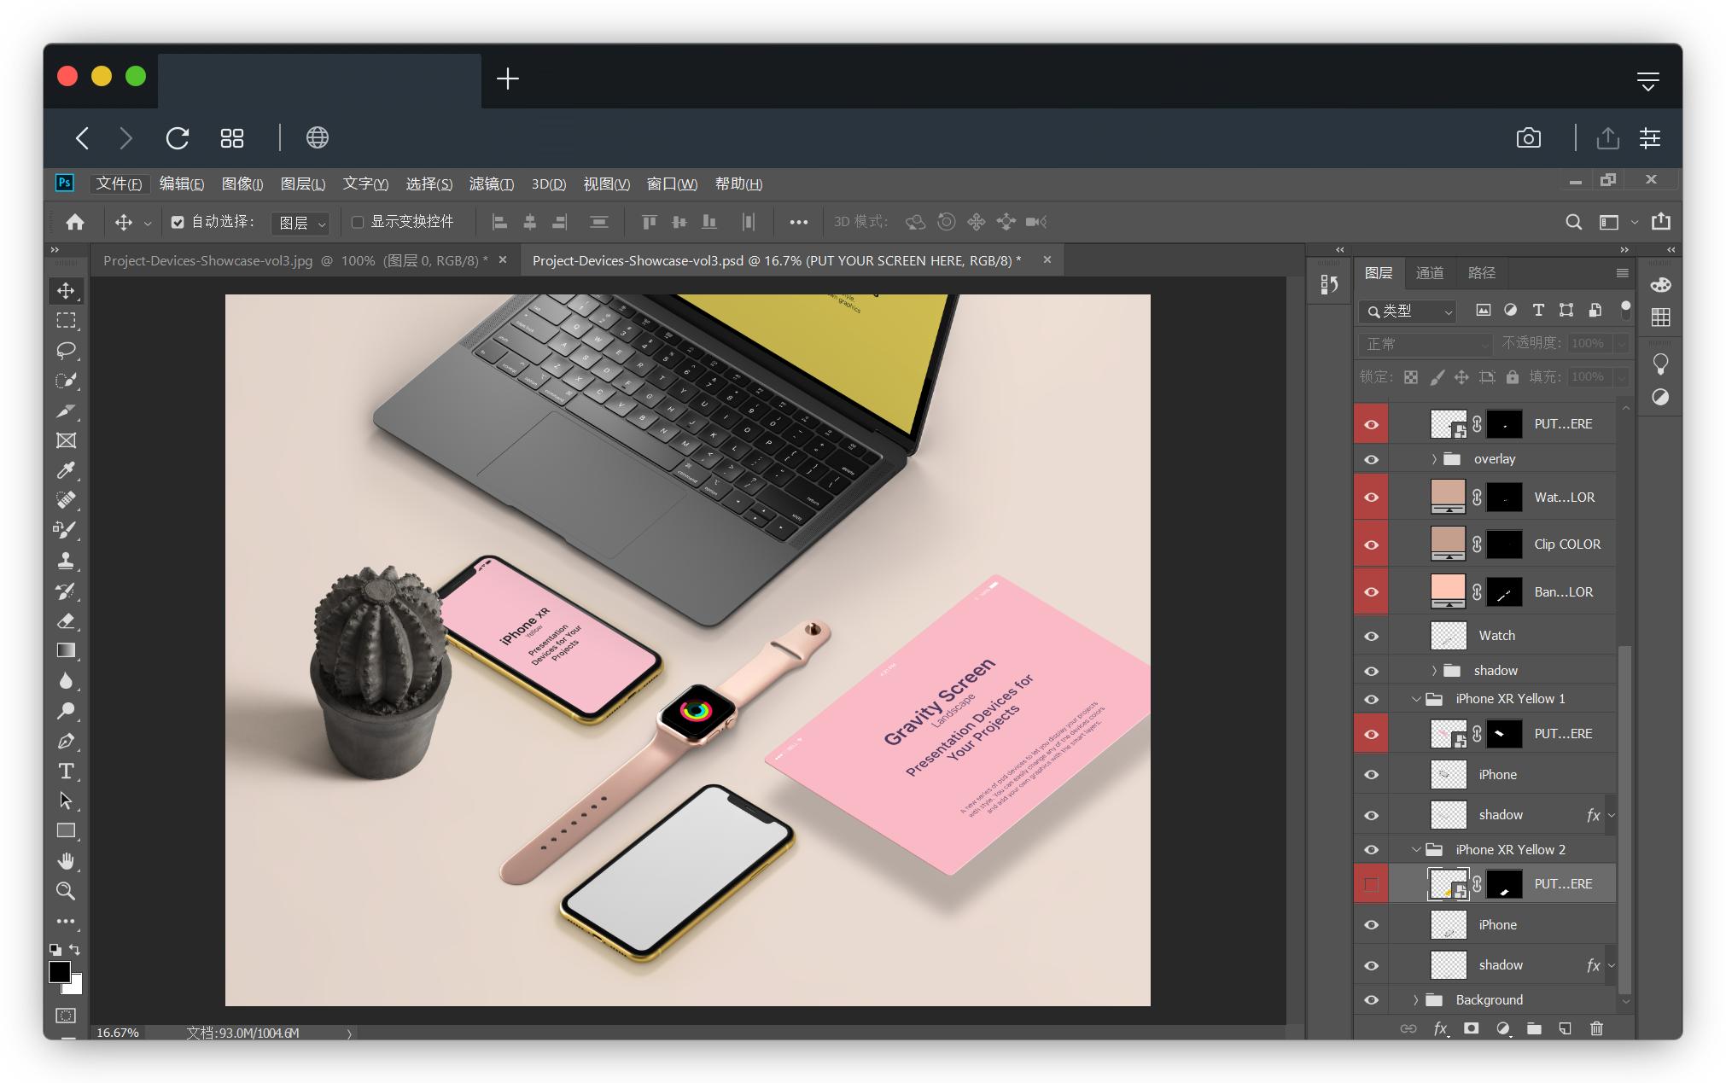Select the Hand tool
Image resolution: width=1726 pixels, height=1083 pixels.
point(66,861)
